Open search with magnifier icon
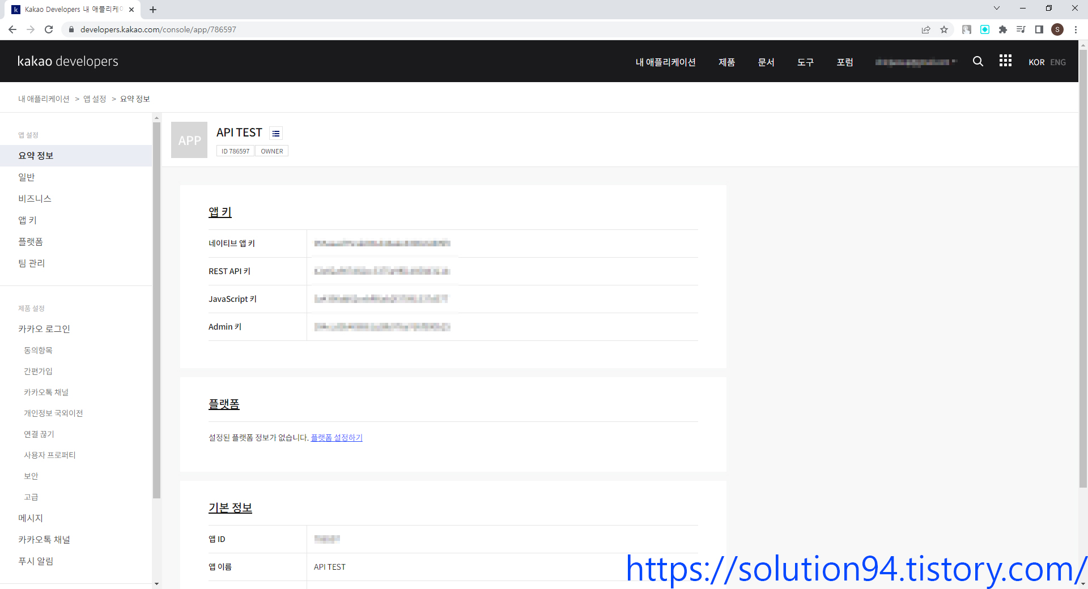 [x=978, y=61]
